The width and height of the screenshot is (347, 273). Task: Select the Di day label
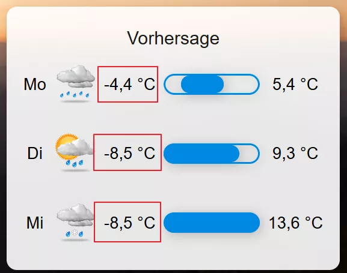click(35, 153)
